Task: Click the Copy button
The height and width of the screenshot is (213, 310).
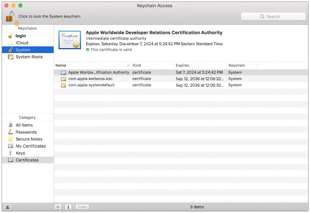Action: (82, 207)
